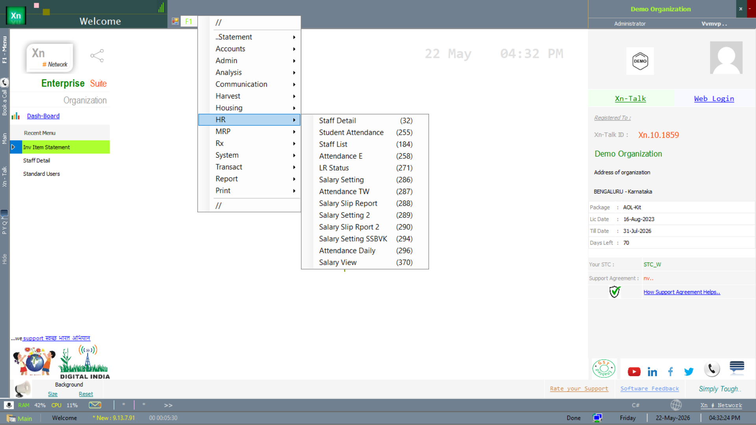Open the Xn-Talk link
Screen dimensions: 756x425
point(630,98)
